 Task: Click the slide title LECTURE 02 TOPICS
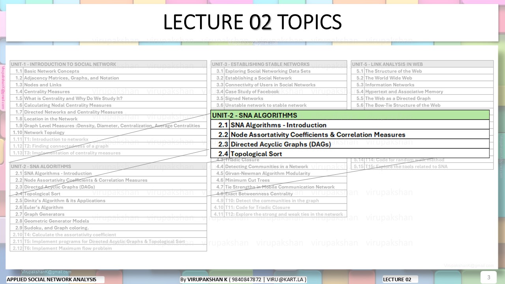tap(252, 22)
